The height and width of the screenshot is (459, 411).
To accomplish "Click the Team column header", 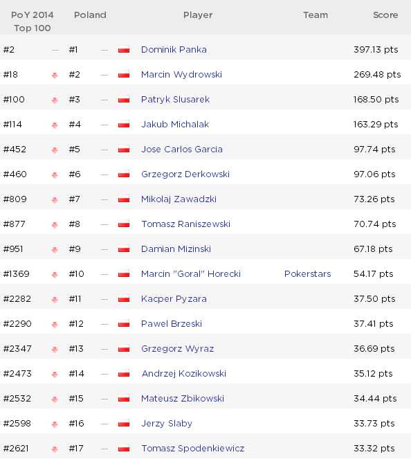I will coord(316,15).
